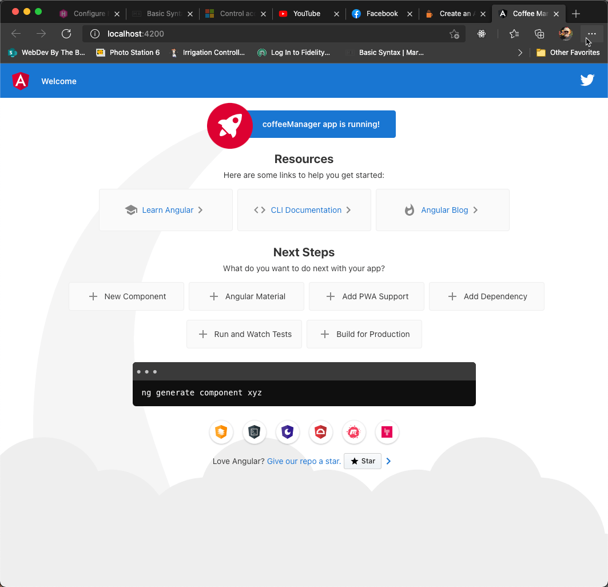Open the Photo Station 6 bookmark
The image size is (608, 587).
[x=128, y=53]
